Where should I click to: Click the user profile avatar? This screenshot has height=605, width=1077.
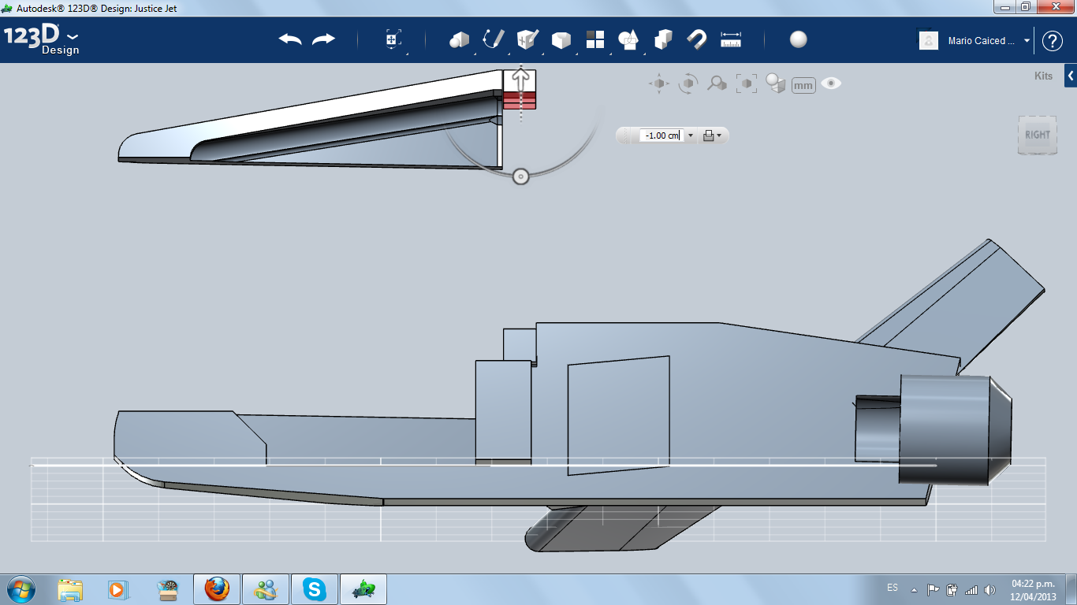point(929,41)
